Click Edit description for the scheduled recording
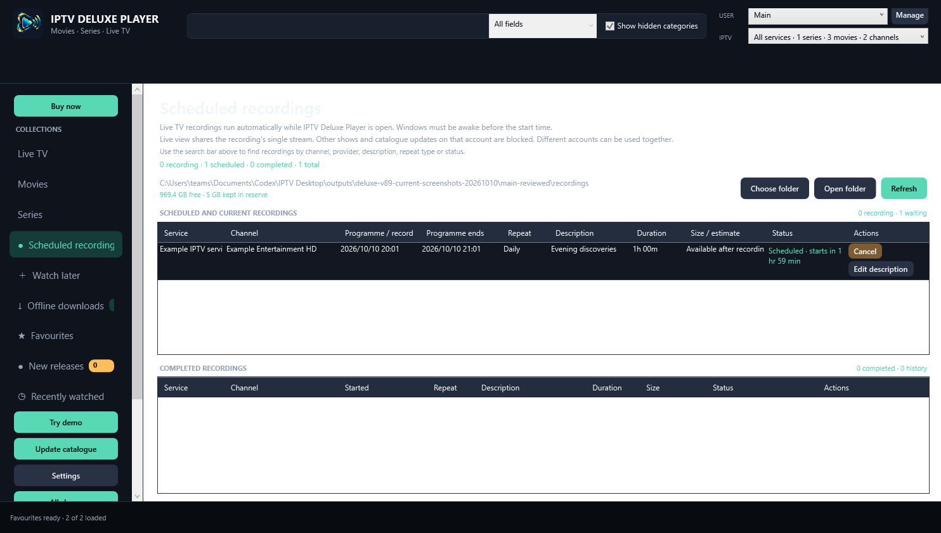 pyautogui.click(x=881, y=269)
